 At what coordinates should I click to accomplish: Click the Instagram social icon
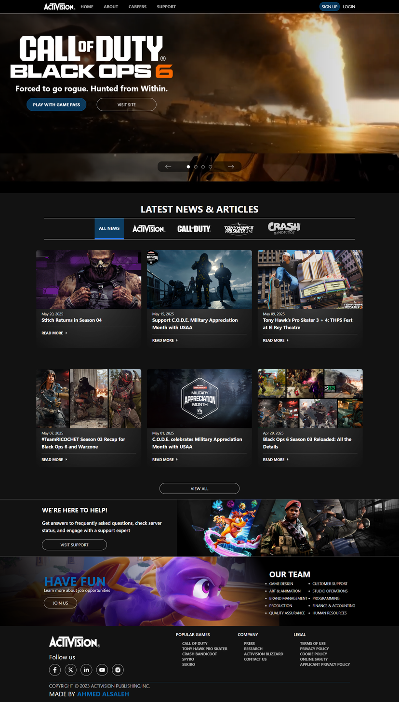(x=118, y=670)
